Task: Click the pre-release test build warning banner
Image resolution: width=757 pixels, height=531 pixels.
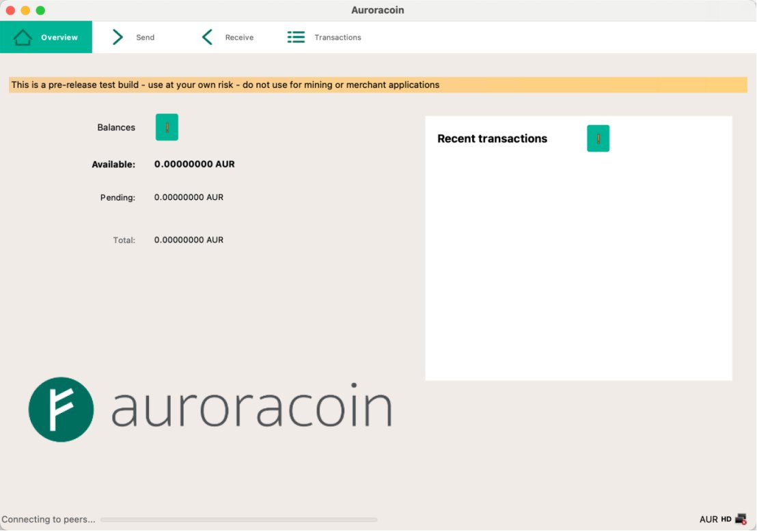Action: tap(378, 85)
